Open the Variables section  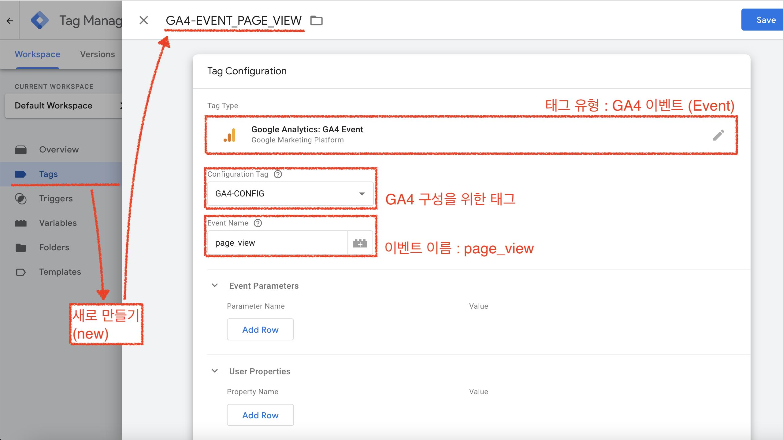point(58,223)
